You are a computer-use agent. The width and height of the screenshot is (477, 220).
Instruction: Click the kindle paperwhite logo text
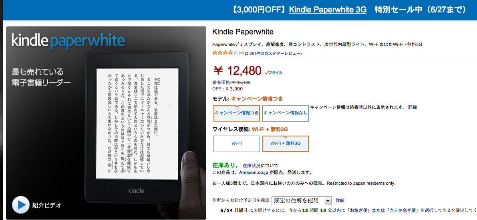[68, 40]
